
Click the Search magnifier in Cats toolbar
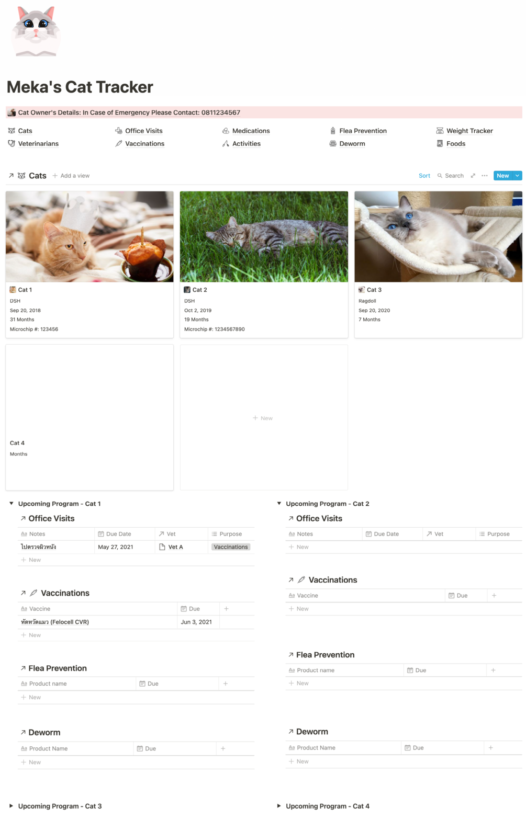(x=440, y=176)
